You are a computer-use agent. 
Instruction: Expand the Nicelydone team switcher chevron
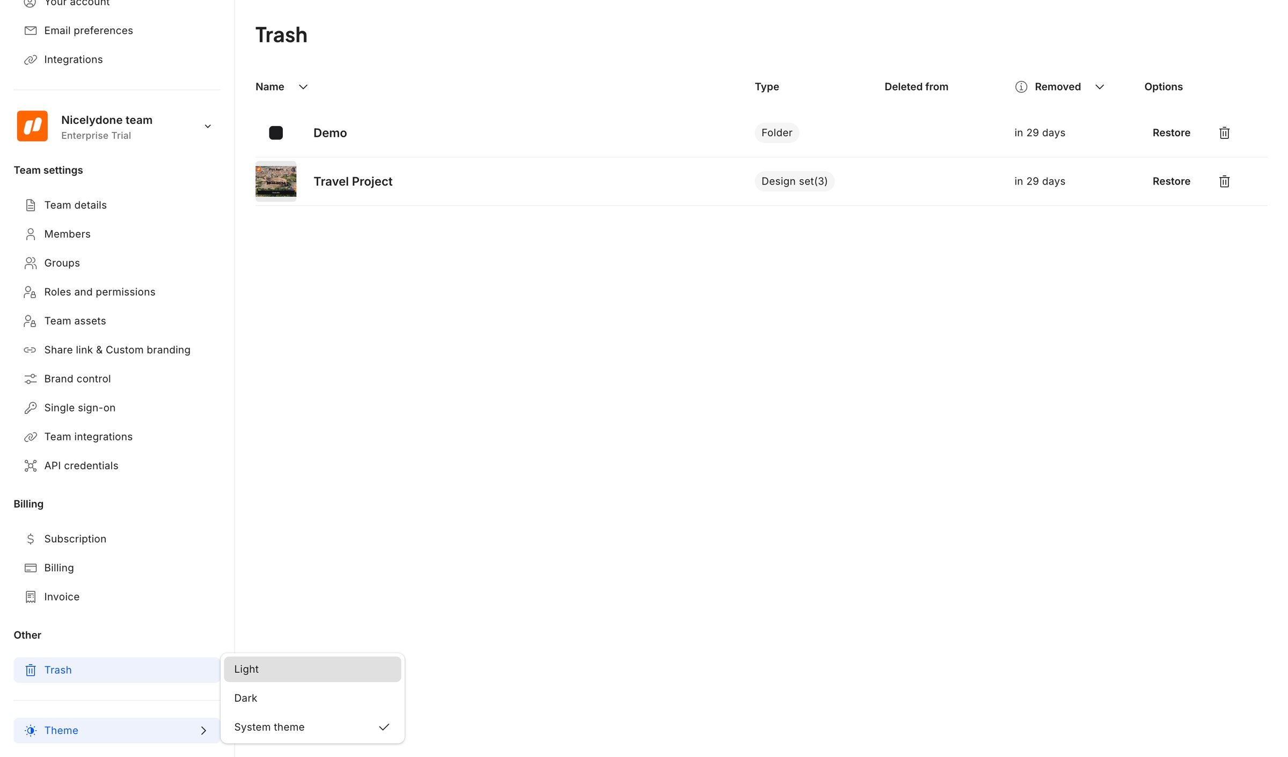point(208,126)
